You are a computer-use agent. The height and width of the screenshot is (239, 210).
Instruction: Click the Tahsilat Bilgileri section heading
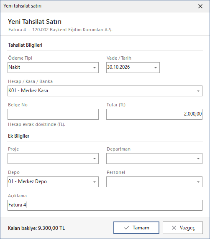25,45
